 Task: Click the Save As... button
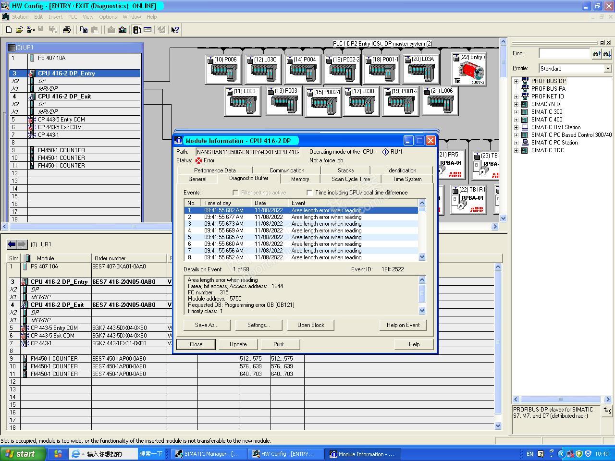point(207,325)
